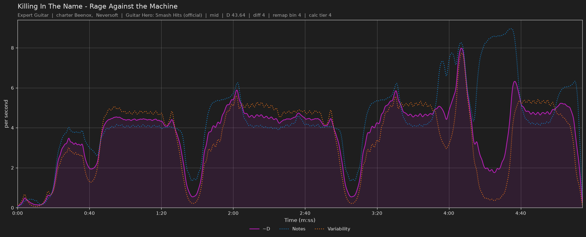The image size is (586, 237).
Task: Click the '4:00' x-axis tick label
Action: (x=449, y=213)
